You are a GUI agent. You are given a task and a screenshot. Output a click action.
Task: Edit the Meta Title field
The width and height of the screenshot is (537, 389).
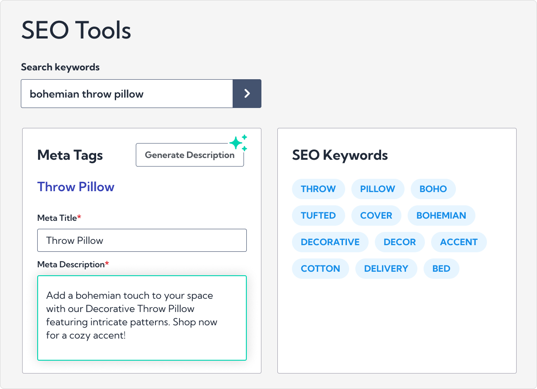(x=142, y=240)
